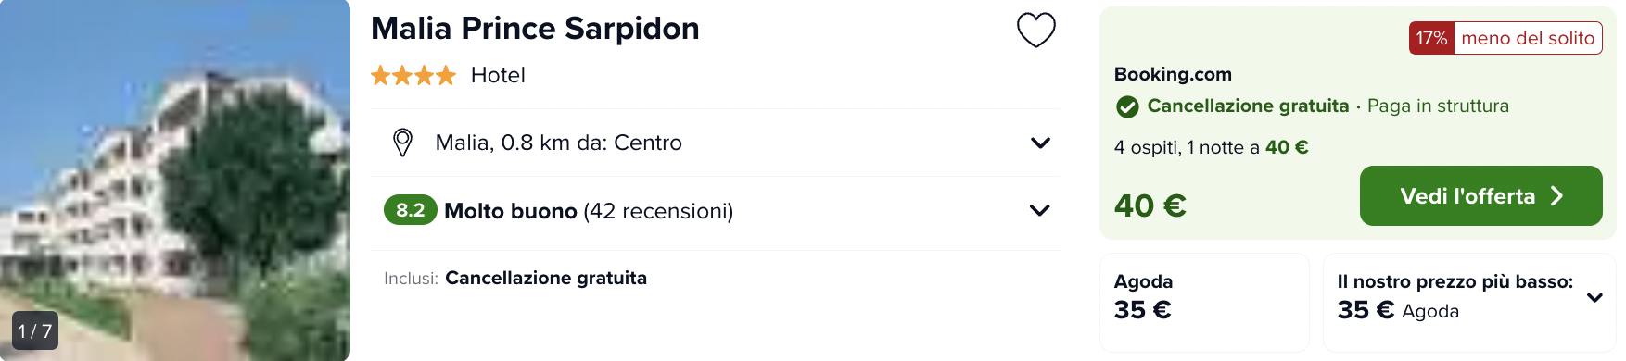Click the green free-cancellation checkmark icon

[1127, 106]
